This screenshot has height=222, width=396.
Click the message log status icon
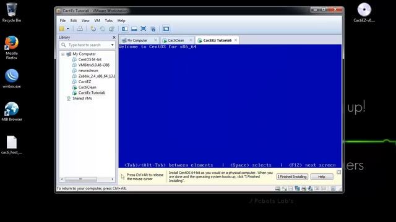tap(333, 189)
